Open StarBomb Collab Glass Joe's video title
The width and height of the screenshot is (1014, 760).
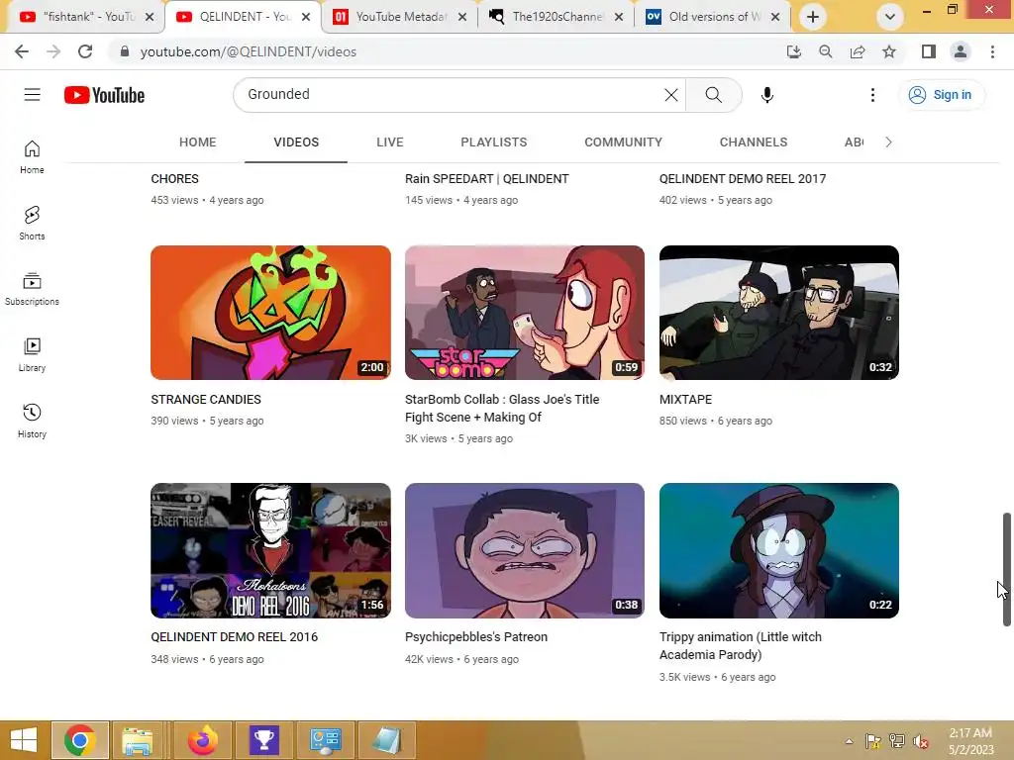pyautogui.click(x=502, y=409)
